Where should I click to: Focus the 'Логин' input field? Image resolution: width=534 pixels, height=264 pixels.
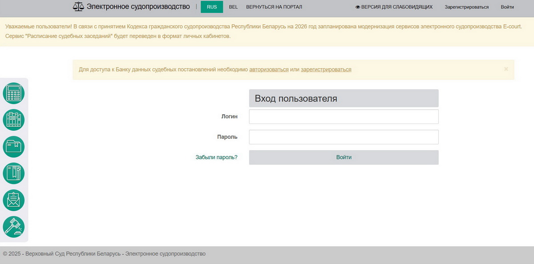click(344, 116)
